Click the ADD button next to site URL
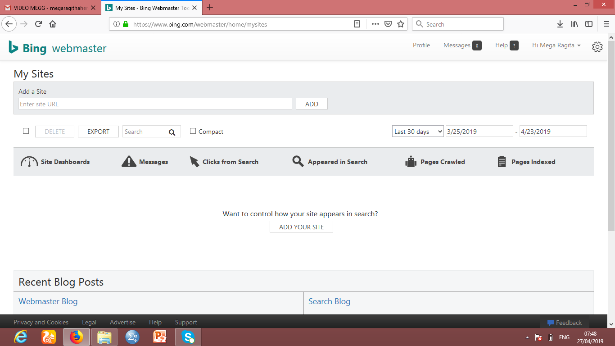This screenshot has width=615, height=346. click(312, 104)
